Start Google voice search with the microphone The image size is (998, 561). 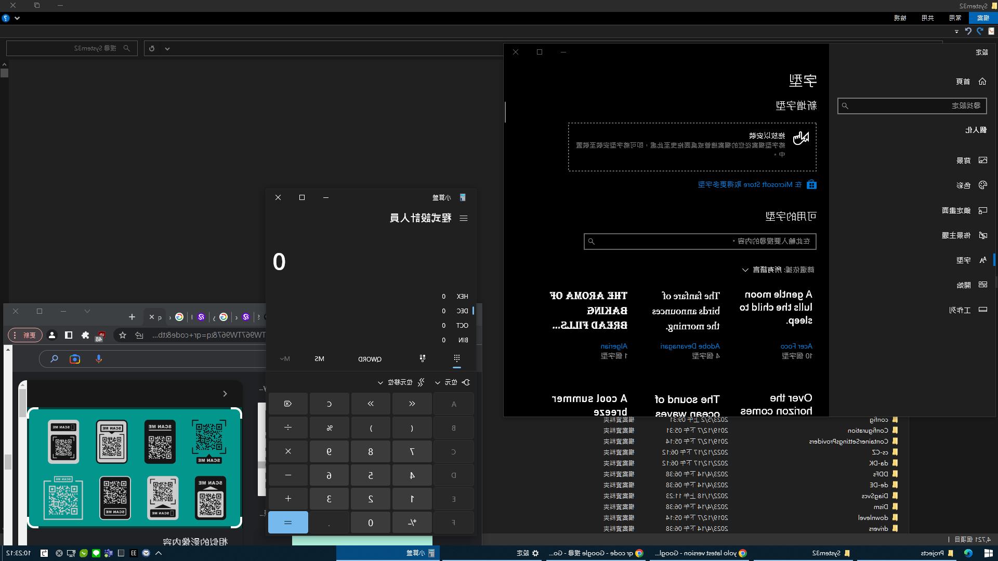[99, 359]
